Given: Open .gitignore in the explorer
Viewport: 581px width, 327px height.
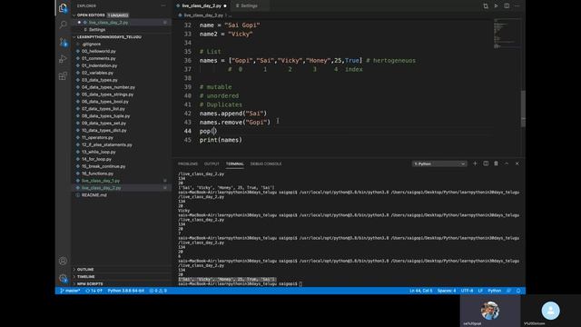Looking at the screenshot, I should [x=91, y=45].
